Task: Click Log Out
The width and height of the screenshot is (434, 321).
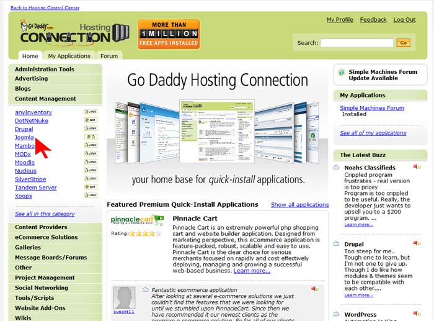Action: (x=404, y=20)
